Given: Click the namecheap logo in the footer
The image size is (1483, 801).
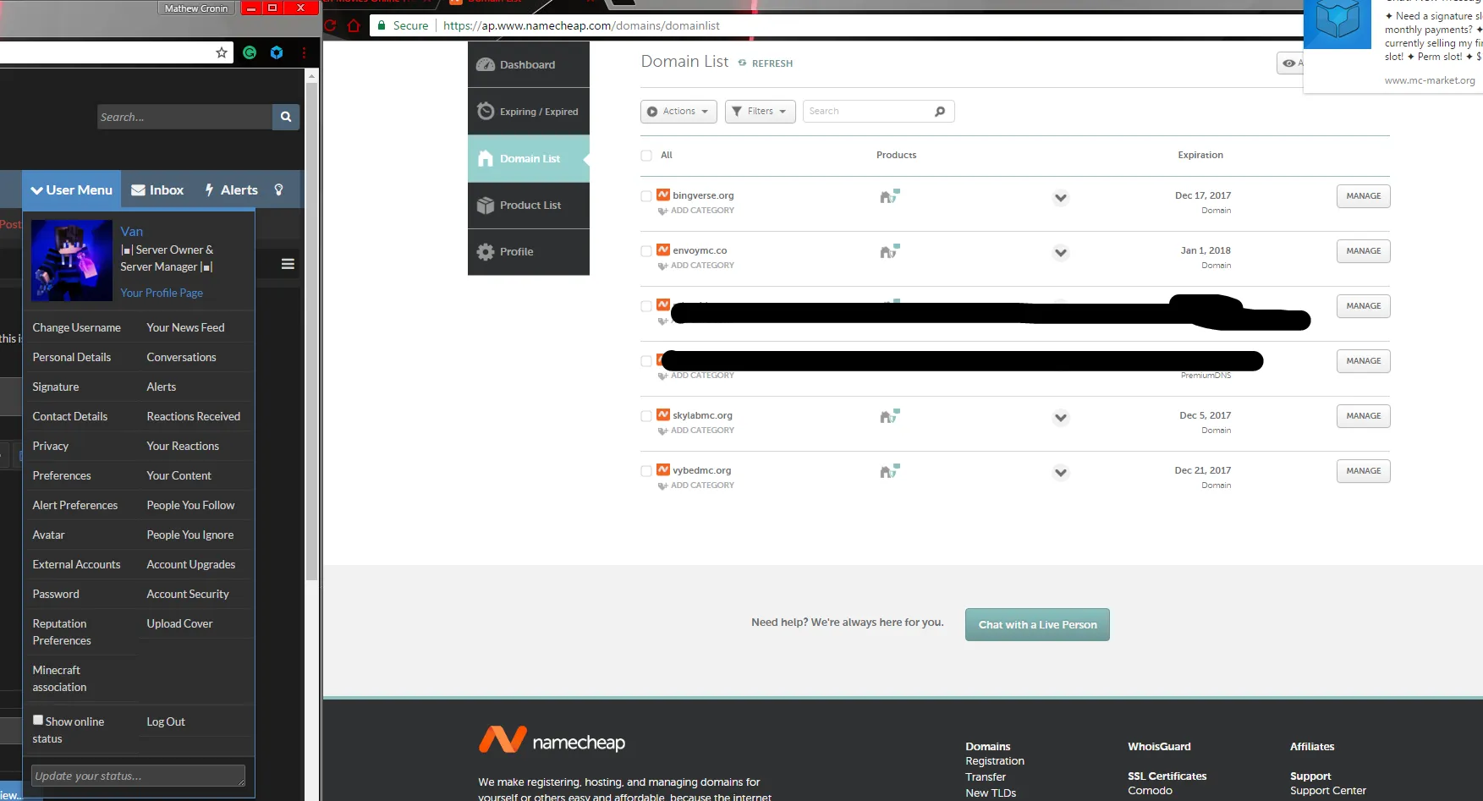Looking at the screenshot, I should pyautogui.click(x=552, y=741).
